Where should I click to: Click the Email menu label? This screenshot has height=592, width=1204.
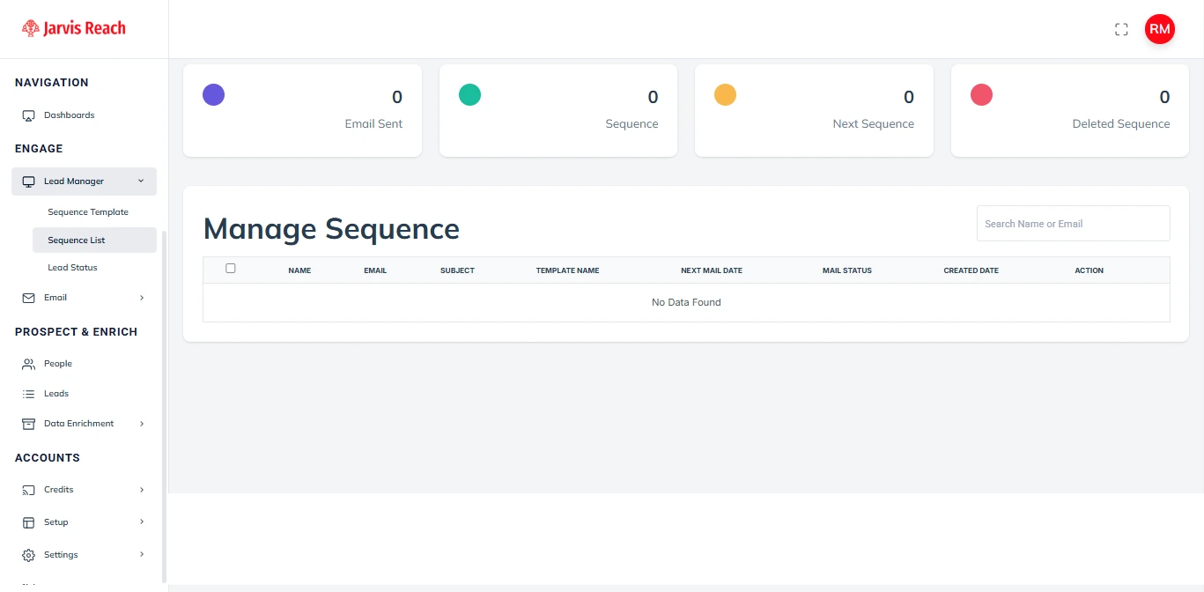[x=55, y=298]
